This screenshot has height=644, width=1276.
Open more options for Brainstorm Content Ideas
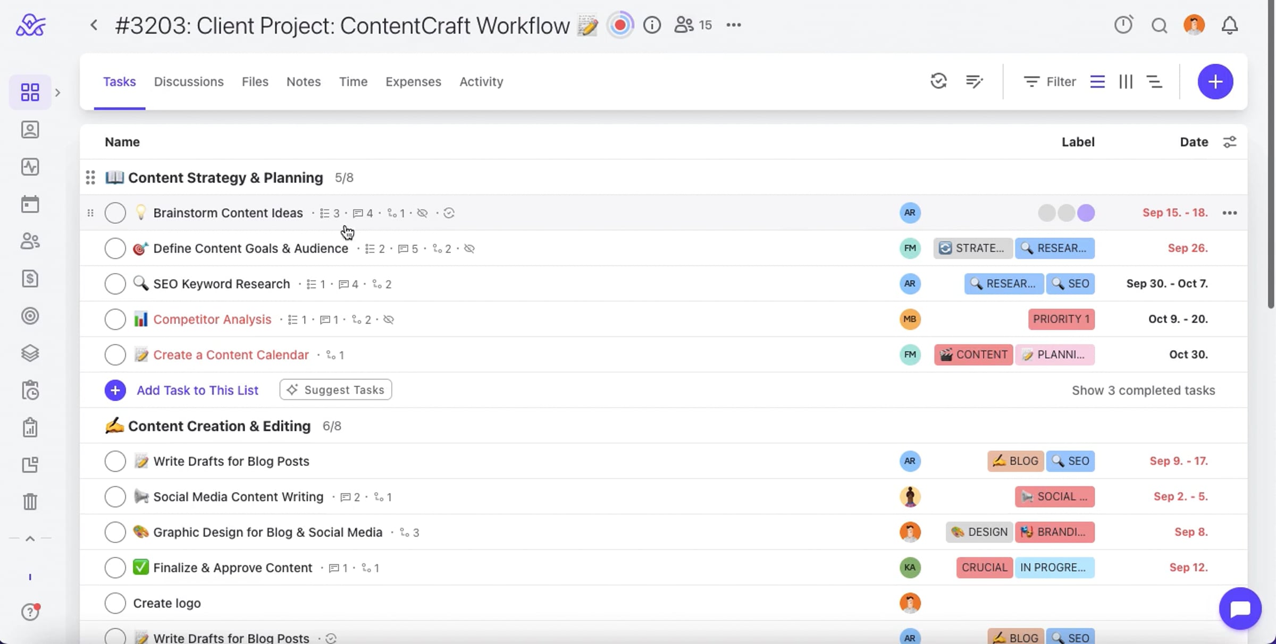pyautogui.click(x=1230, y=213)
